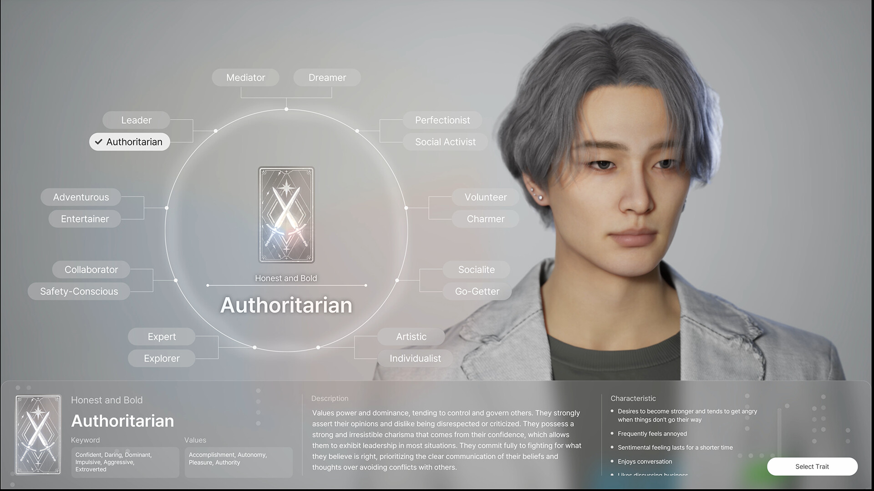Click the Individualist archetype node icon
This screenshot has height=491, width=874.
[x=416, y=358]
